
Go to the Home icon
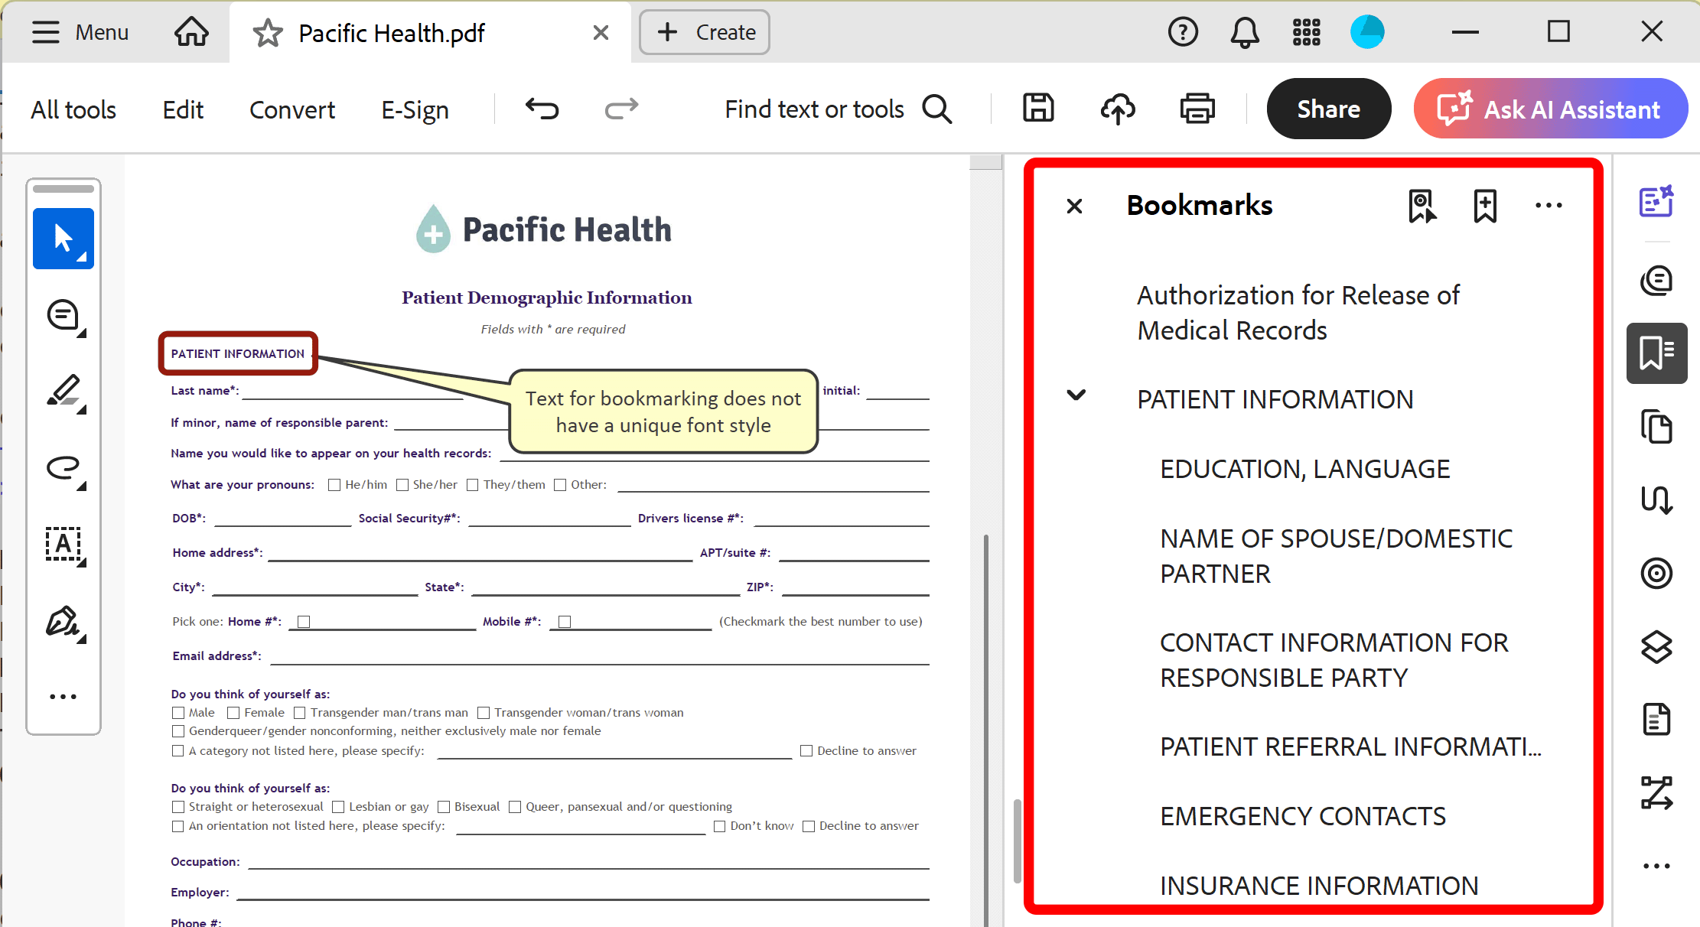click(191, 32)
